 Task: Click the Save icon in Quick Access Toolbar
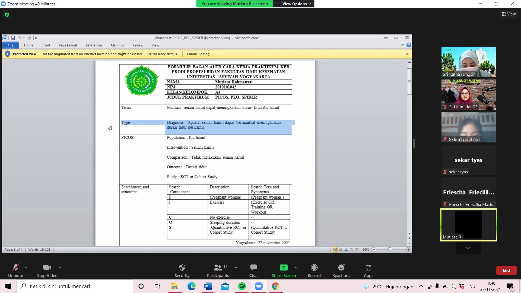[13, 37]
